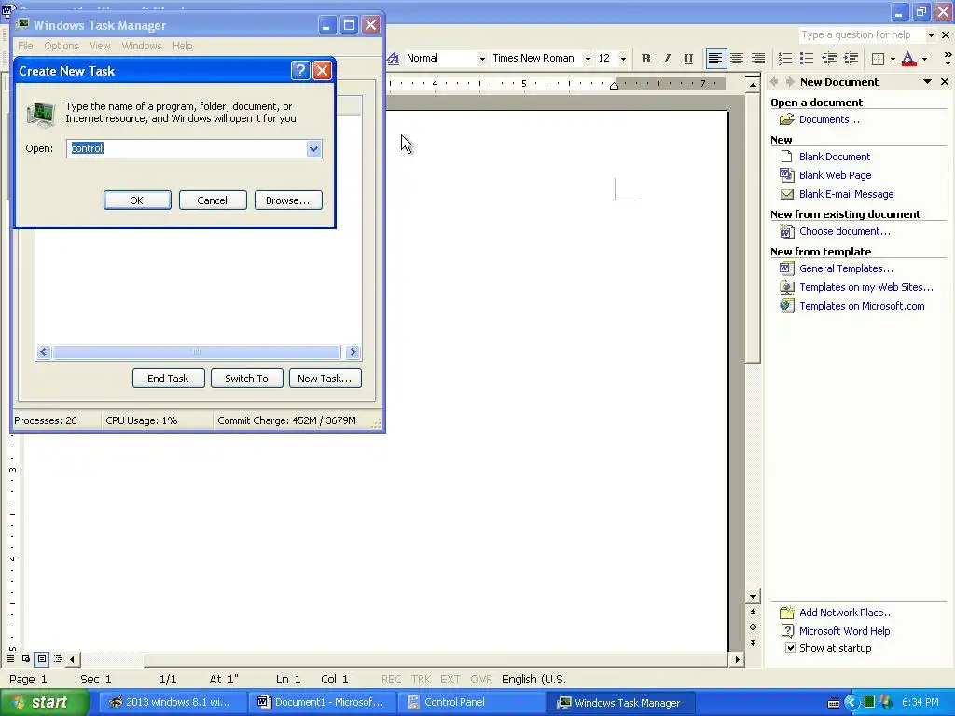Switch to Outline View in Word
This screenshot has height=716, width=955.
point(58,659)
